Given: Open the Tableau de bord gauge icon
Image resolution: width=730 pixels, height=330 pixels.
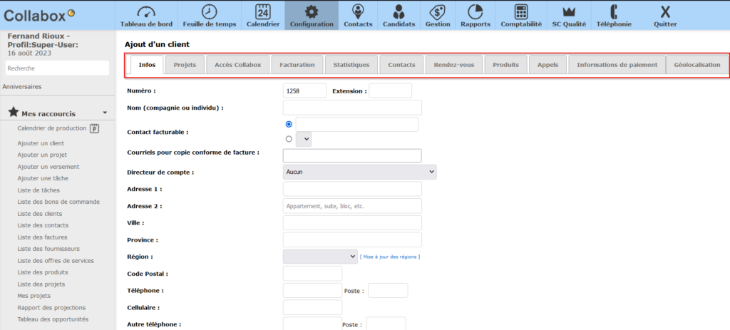Looking at the screenshot, I should coord(146,11).
